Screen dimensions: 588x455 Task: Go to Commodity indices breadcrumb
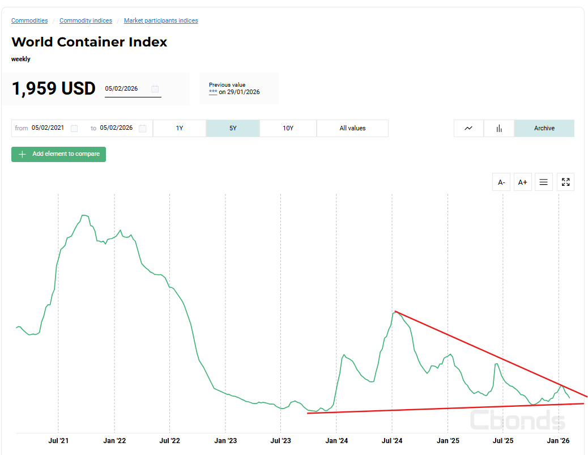pos(86,21)
